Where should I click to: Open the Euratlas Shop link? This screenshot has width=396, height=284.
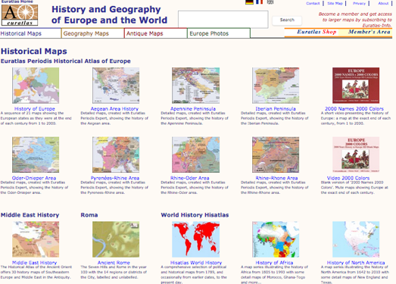coord(316,32)
